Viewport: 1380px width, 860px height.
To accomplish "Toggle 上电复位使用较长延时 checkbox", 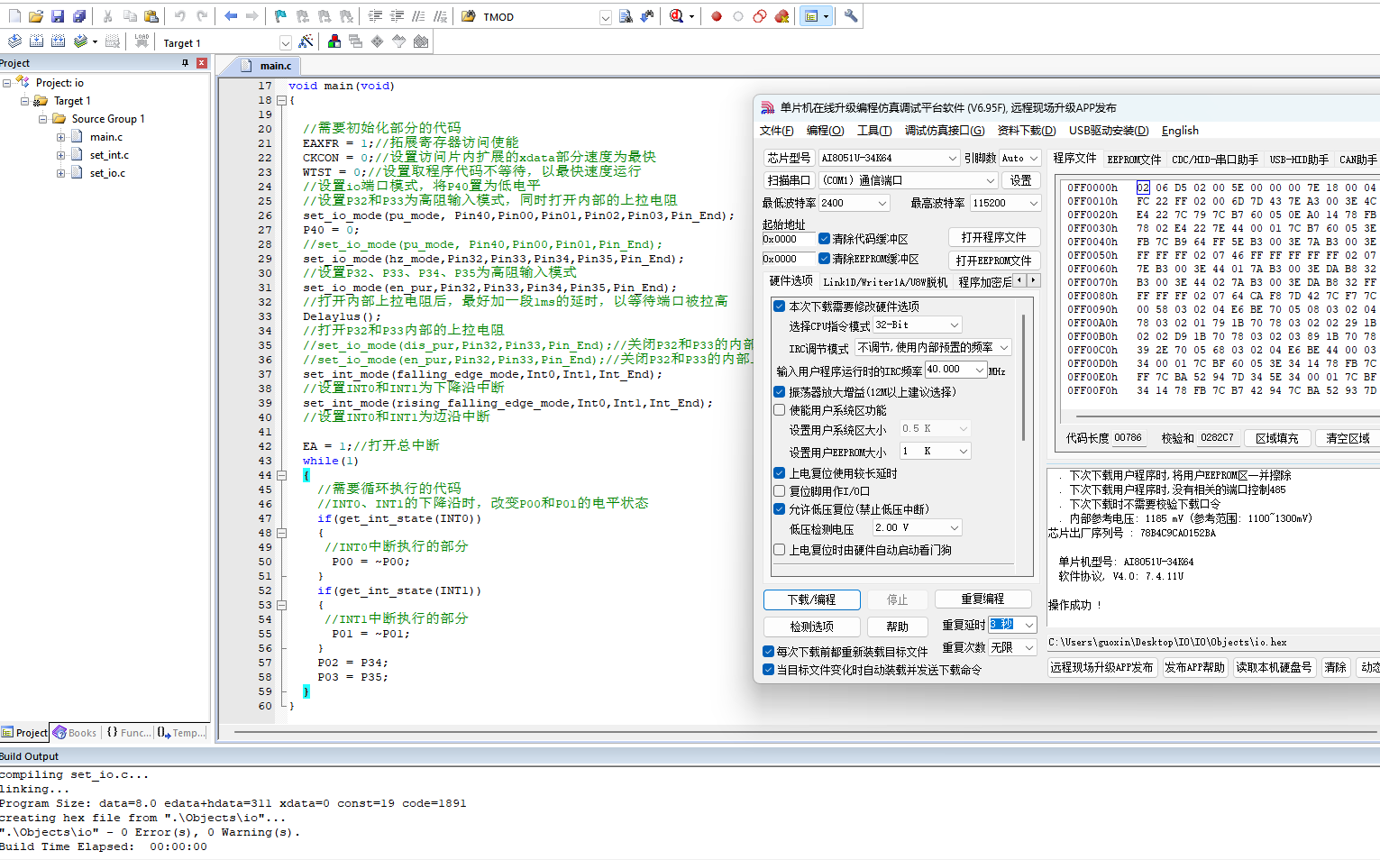I will click(x=780, y=473).
